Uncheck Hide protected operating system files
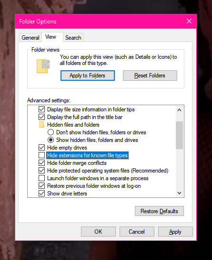 pyautogui.click(x=41, y=171)
